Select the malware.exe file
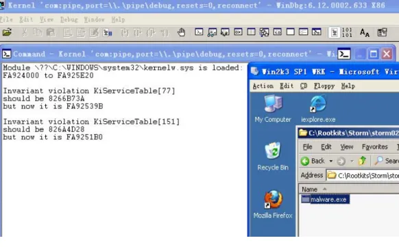The width and height of the screenshot is (399, 247). click(x=325, y=200)
